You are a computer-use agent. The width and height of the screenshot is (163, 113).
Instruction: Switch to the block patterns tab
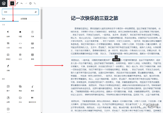click(24, 19)
